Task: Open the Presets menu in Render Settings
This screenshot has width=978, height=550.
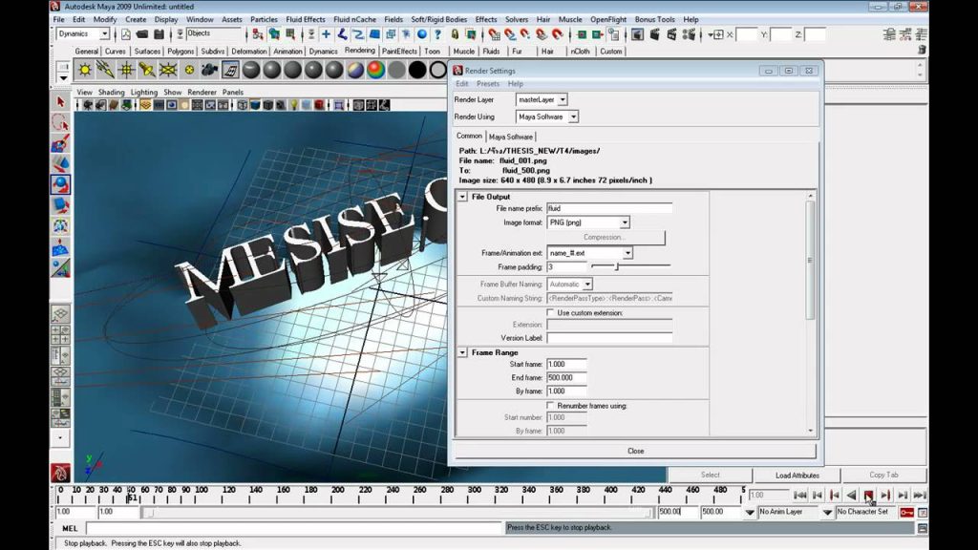Action: pyautogui.click(x=488, y=84)
